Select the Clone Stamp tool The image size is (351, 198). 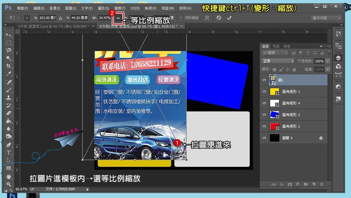9,98
